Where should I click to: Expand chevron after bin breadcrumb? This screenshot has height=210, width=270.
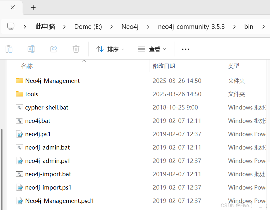click(x=263, y=27)
